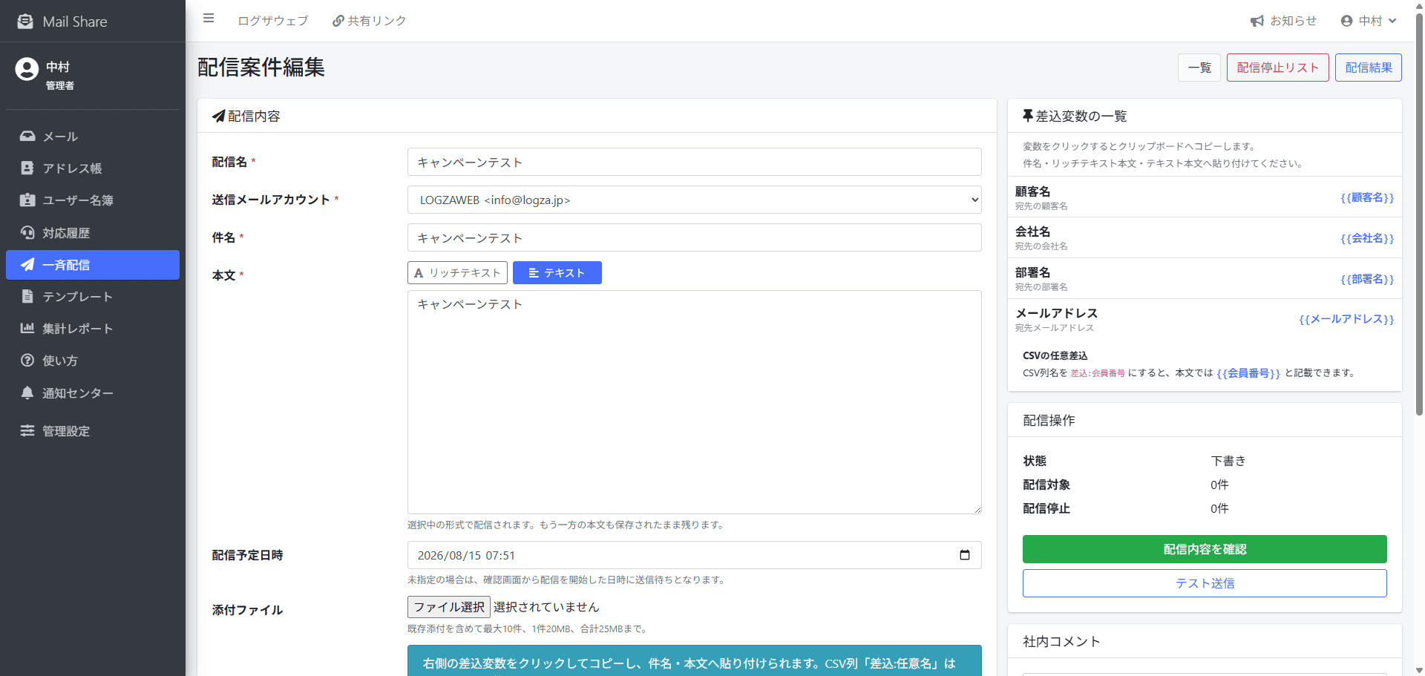The image size is (1425, 676).
Task: Copy the {{会社名}} merge variable
Action: [1367, 238]
